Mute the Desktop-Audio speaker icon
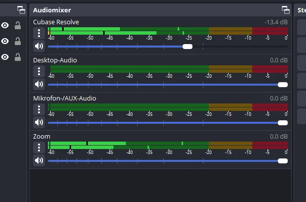Screen dimensions: 306x202 39,84
